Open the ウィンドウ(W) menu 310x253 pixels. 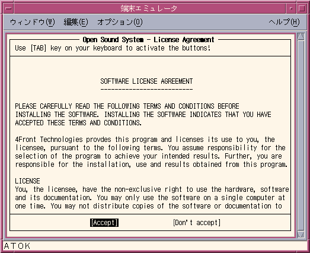tap(33, 22)
